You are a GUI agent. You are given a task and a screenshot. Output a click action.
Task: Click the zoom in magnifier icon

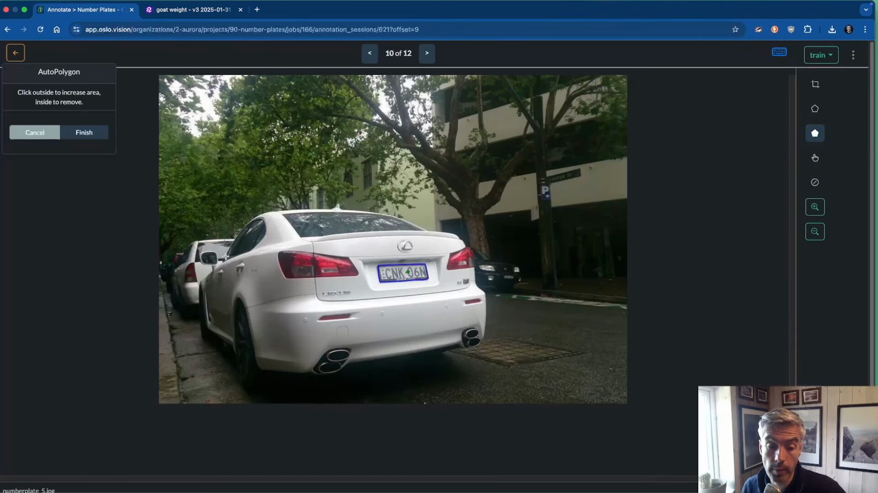tap(815, 207)
